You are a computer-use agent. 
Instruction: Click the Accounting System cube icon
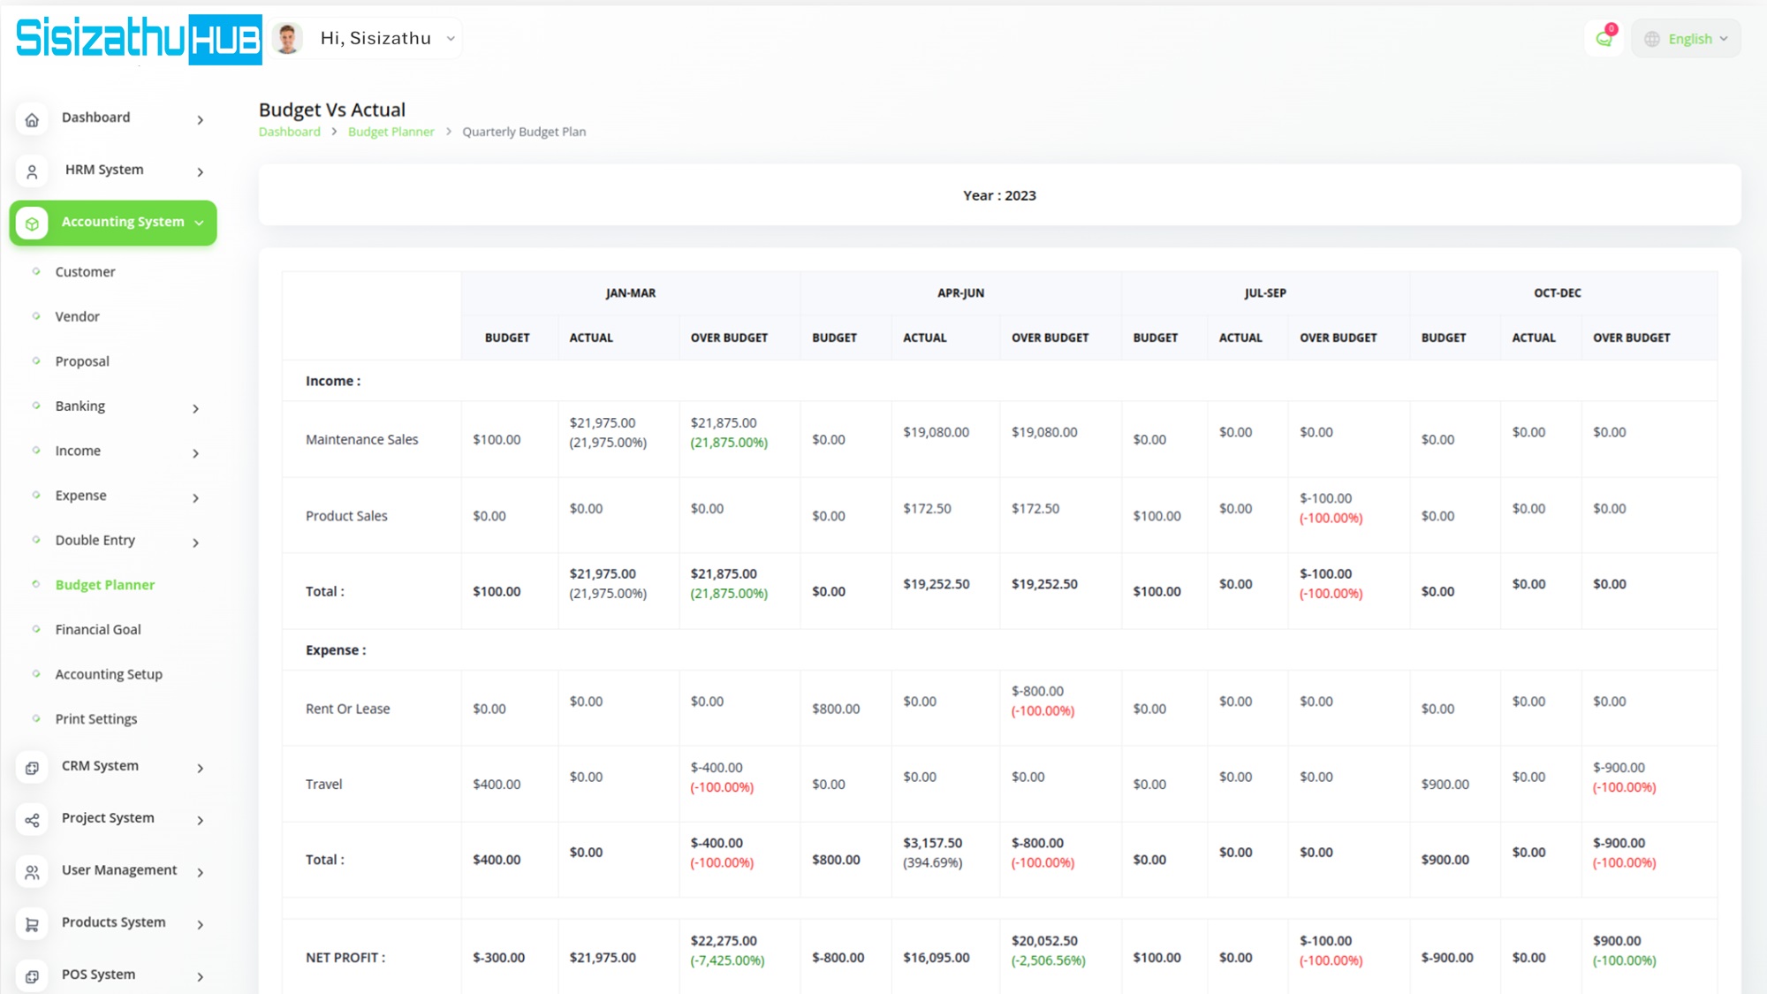(x=32, y=224)
